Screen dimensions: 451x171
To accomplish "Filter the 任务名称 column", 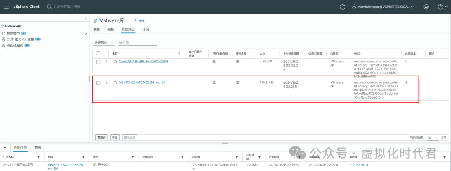I will coord(38,157).
